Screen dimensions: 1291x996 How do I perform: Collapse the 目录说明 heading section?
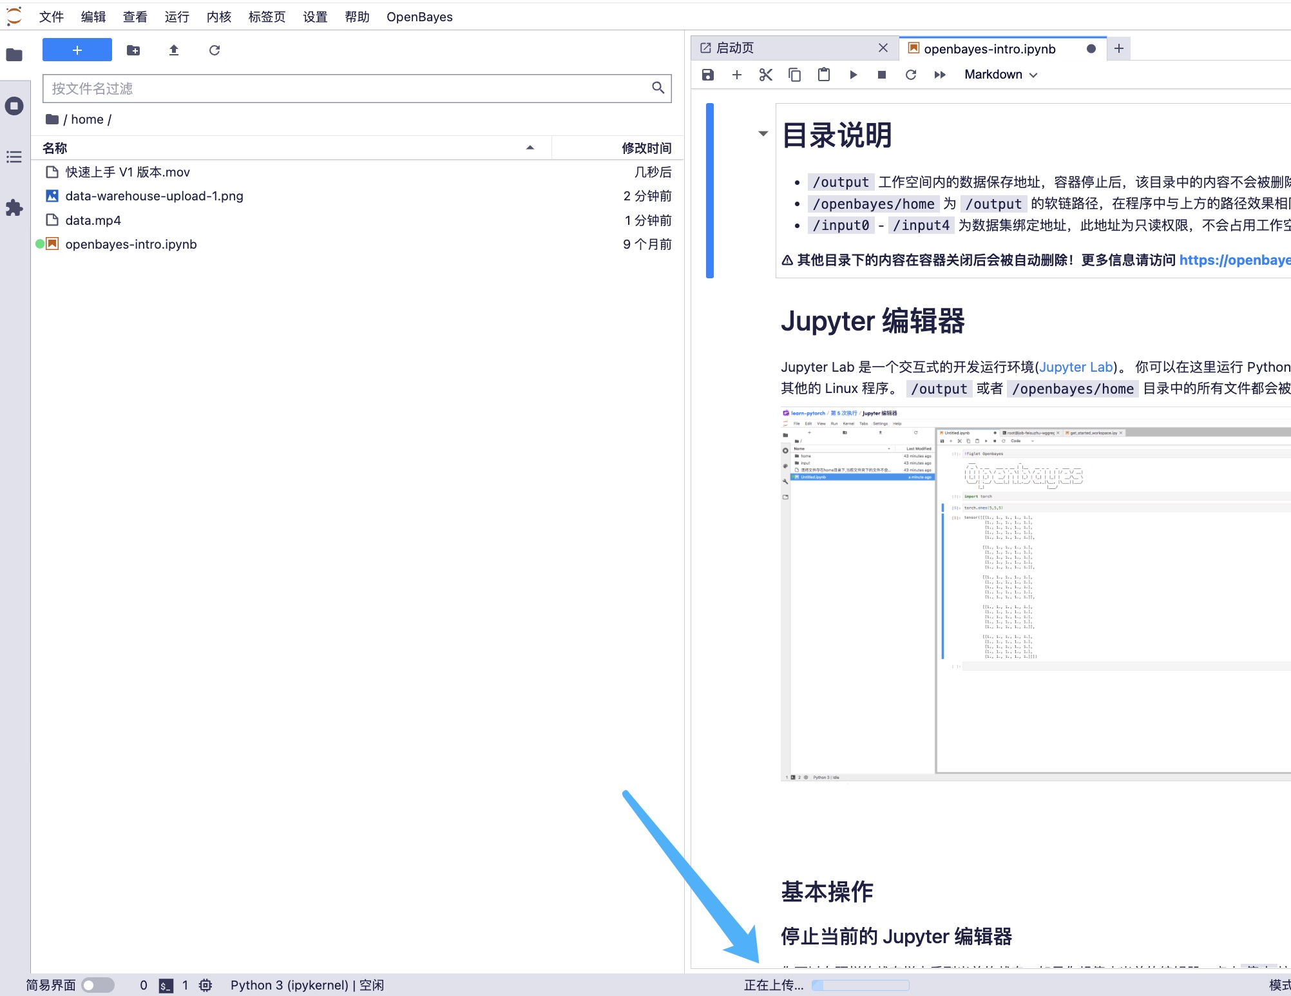[x=763, y=134]
